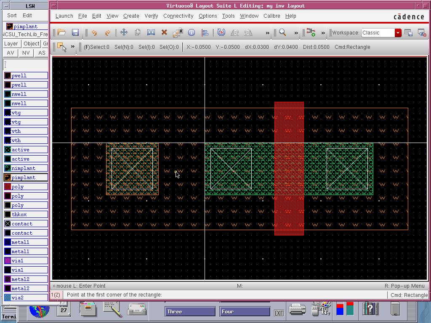Select the thkox layer in LSW
Viewport: 431px width, 323px height.
(26, 214)
